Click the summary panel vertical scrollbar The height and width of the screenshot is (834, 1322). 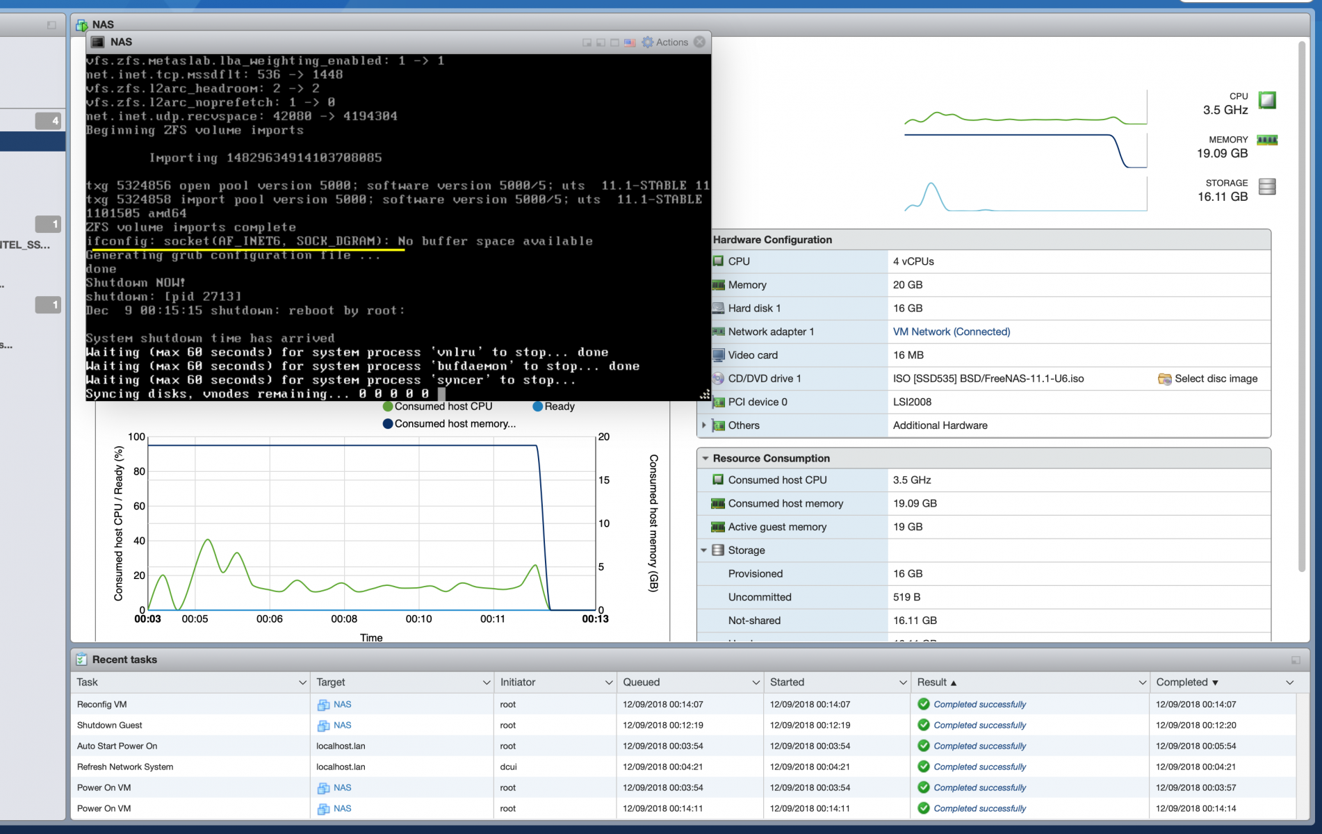pyautogui.click(x=1302, y=306)
